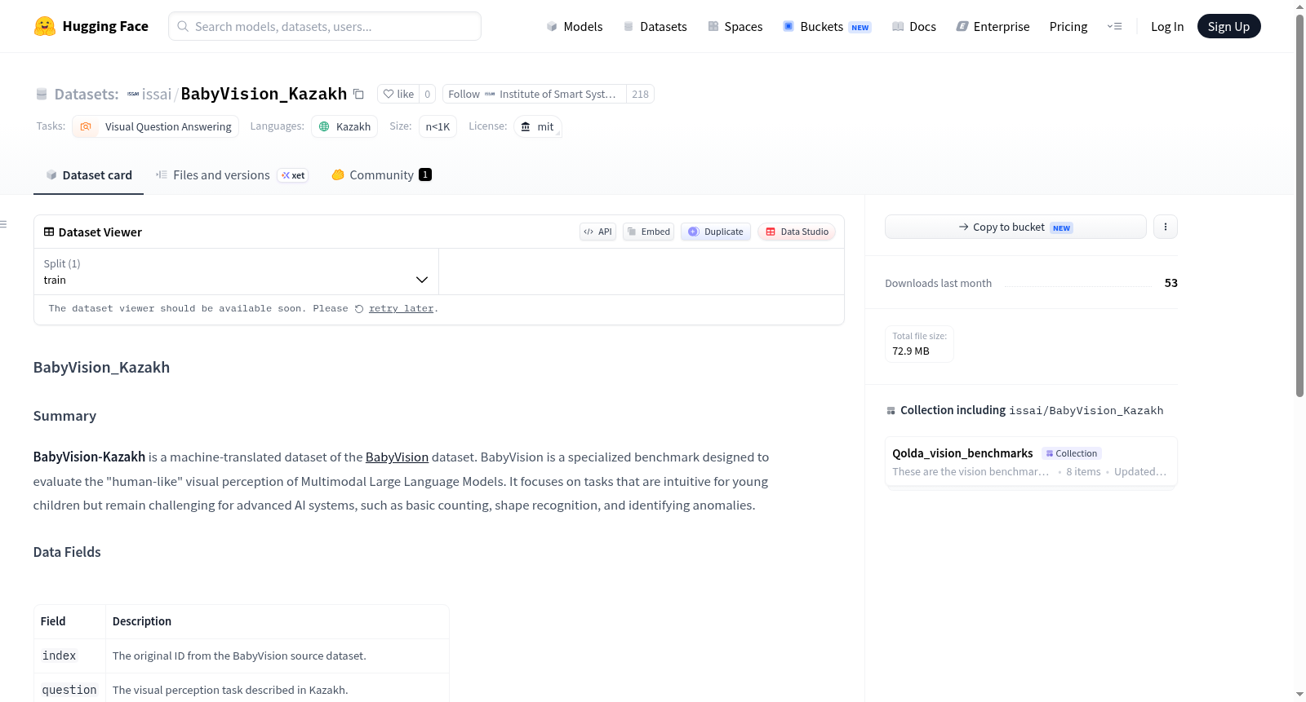Click the Datasets breadcrumb database icon

pos(42,94)
